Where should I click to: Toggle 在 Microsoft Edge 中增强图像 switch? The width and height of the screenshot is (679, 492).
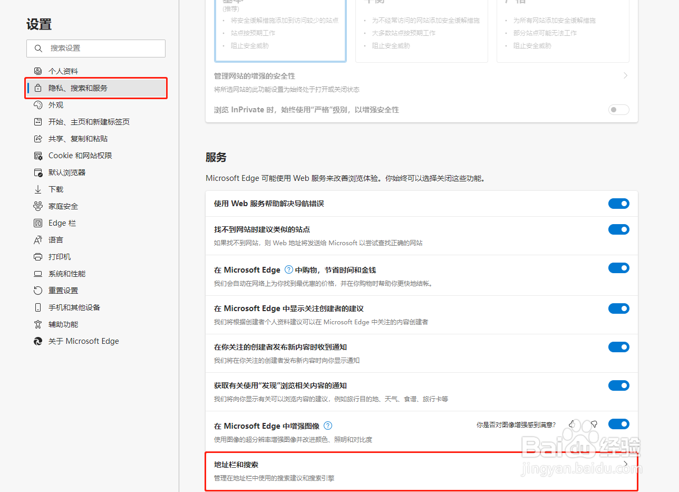pyautogui.click(x=619, y=424)
